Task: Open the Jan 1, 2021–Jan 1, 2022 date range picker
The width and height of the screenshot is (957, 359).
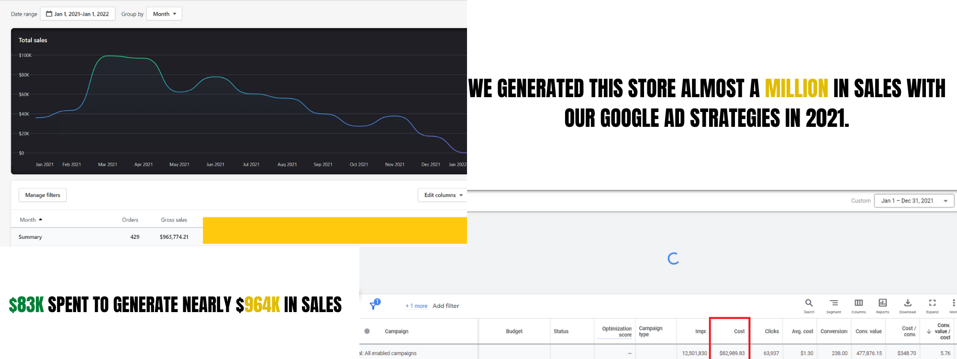Action: tap(78, 14)
